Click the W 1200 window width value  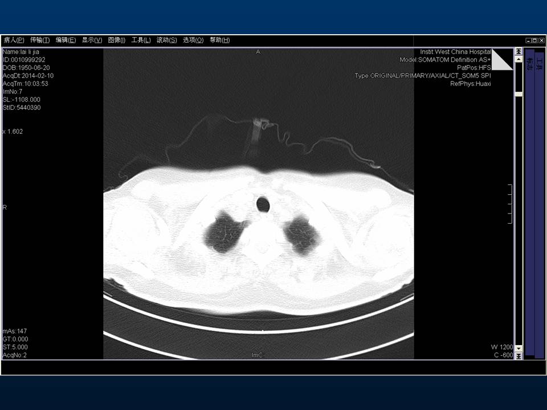[501, 347]
